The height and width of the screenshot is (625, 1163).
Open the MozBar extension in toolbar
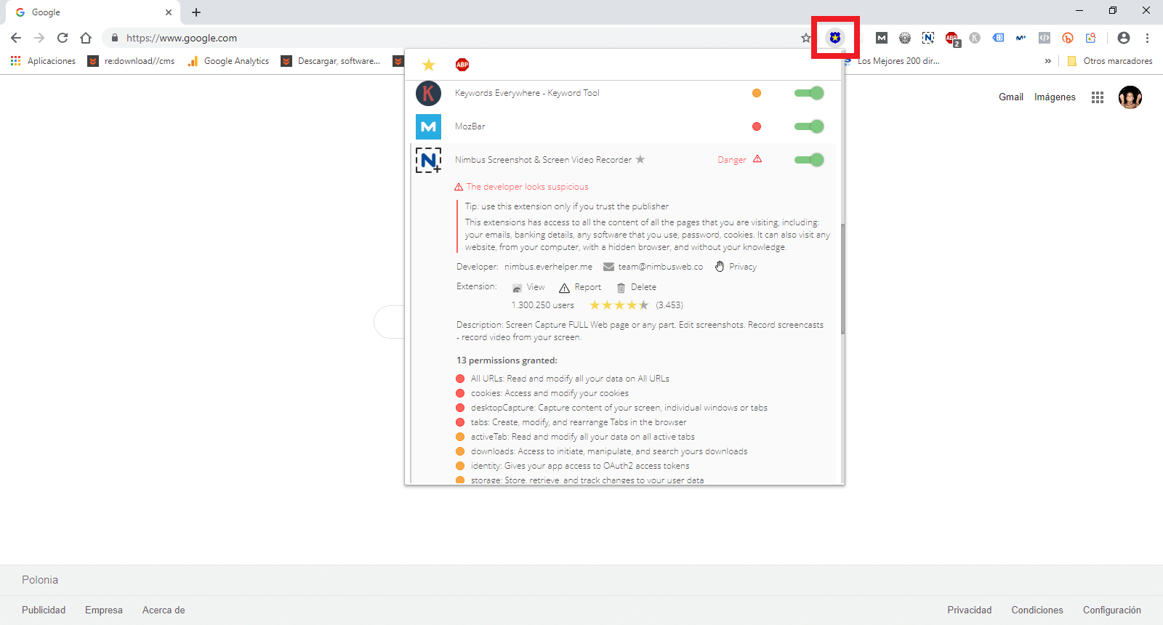pos(882,38)
